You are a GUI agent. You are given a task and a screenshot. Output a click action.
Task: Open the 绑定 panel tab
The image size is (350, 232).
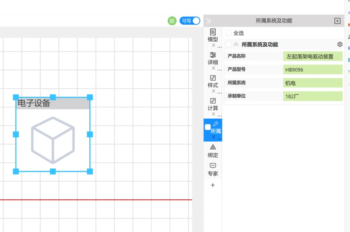[213, 151]
